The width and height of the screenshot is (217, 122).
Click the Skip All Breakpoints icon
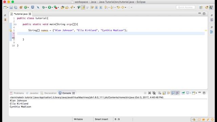click(x=38, y=7)
